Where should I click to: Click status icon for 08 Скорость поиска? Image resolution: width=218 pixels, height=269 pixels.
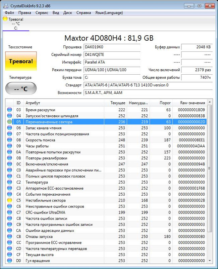tap(10, 140)
